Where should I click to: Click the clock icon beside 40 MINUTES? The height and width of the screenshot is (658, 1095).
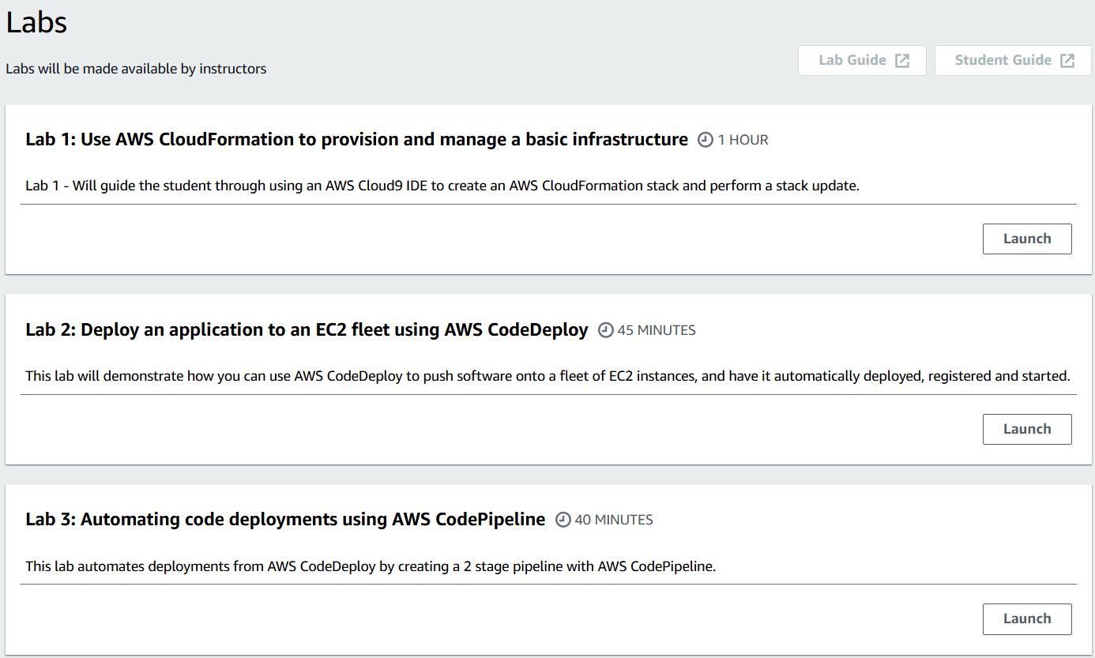(563, 520)
